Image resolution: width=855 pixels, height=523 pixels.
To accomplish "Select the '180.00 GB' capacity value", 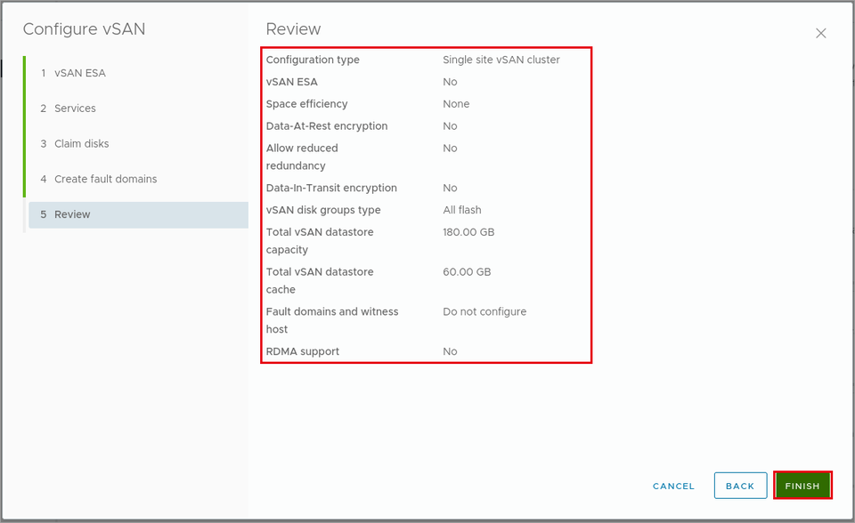I will click(x=468, y=232).
